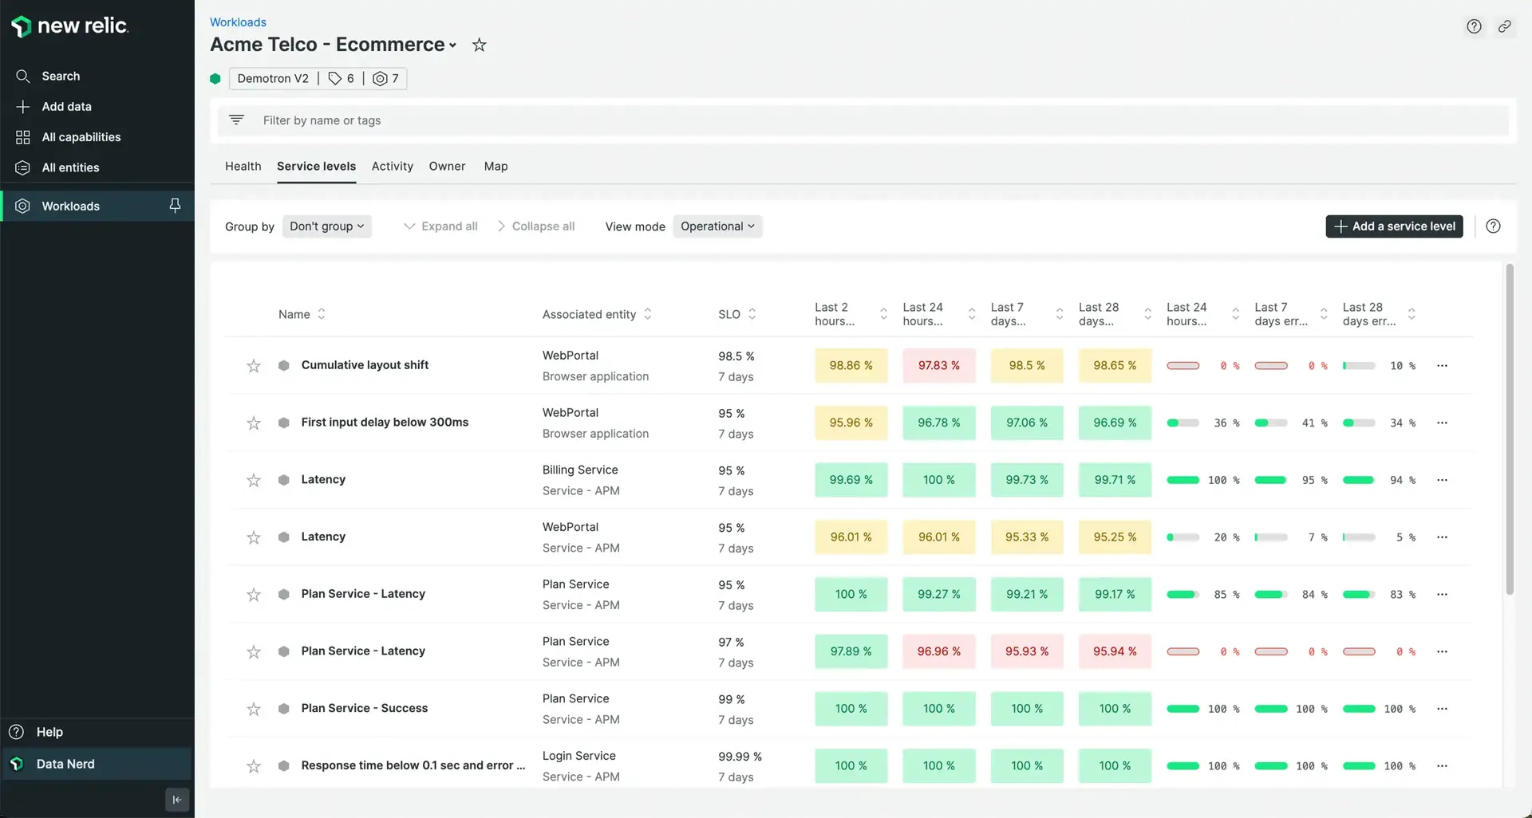Open the View mode Operational dropdown
The width and height of the screenshot is (1532, 818).
coord(717,226)
